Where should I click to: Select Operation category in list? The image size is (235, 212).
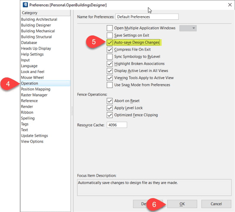29,83
